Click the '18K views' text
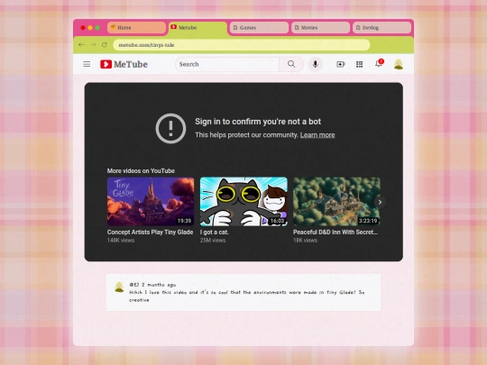This screenshot has width=487, height=365. (305, 241)
